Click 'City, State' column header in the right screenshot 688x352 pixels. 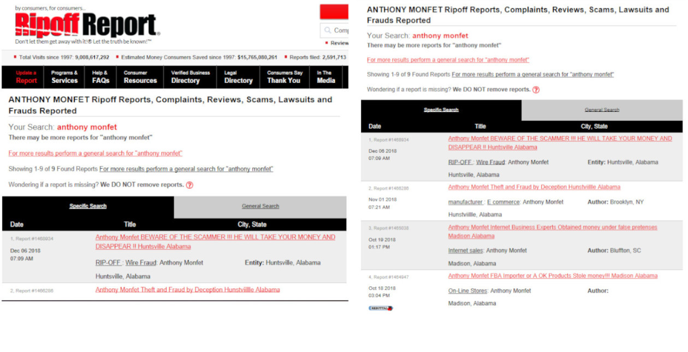click(594, 127)
